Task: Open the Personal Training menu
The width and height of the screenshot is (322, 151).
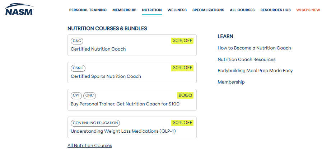Action: (88, 10)
